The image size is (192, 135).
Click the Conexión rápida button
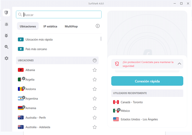coord(147,81)
